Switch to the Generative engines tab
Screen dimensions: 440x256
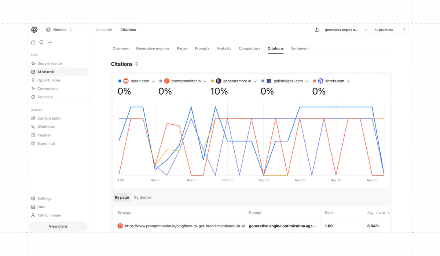[x=153, y=48]
